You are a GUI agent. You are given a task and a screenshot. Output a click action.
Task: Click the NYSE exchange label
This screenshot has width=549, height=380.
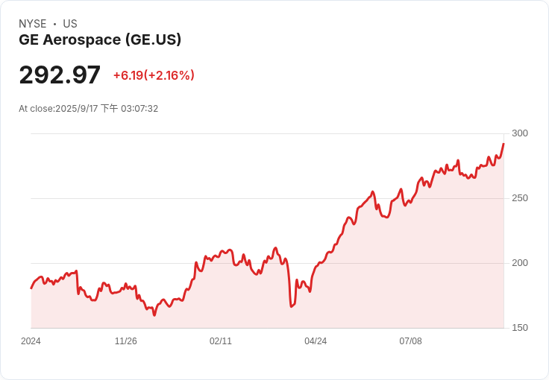[33, 24]
